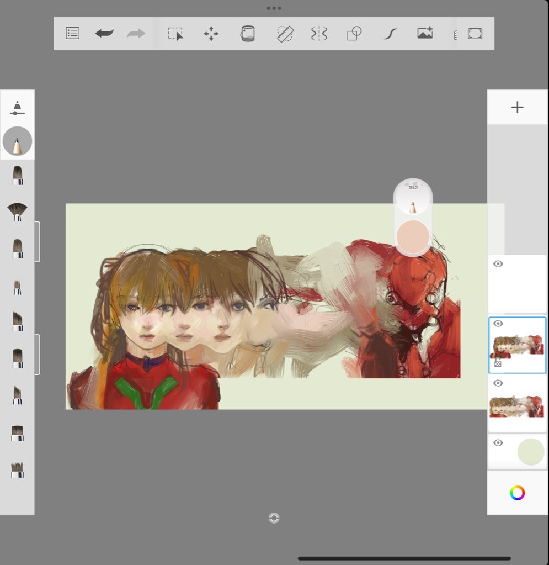Choose the Flood Fill bucket tool
The image size is (549, 565).
[x=247, y=34]
